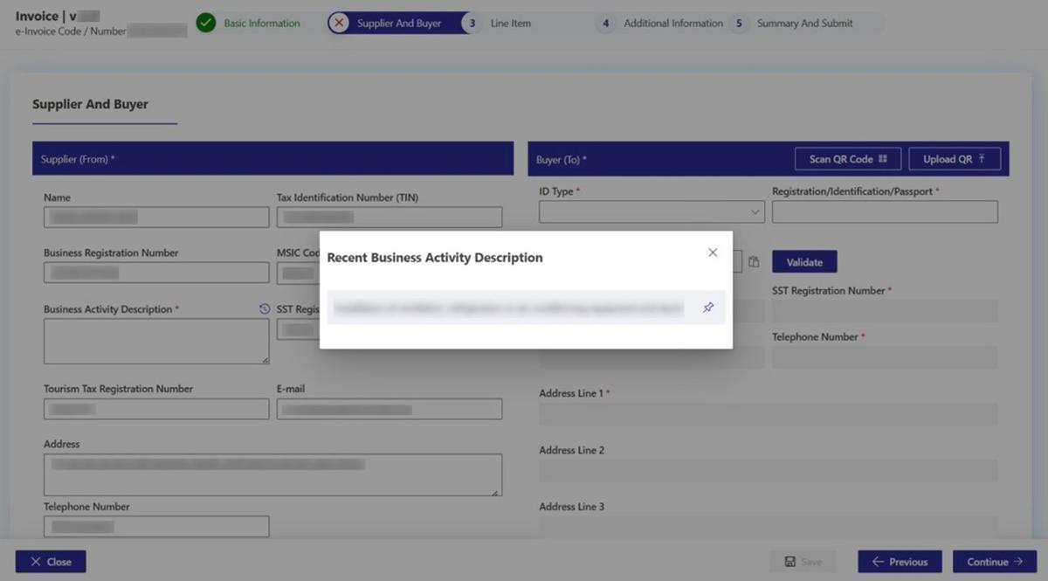Viewport: 1048px width, 581px height.
Task: Click the Scan QR Code button
Action: 848,159
